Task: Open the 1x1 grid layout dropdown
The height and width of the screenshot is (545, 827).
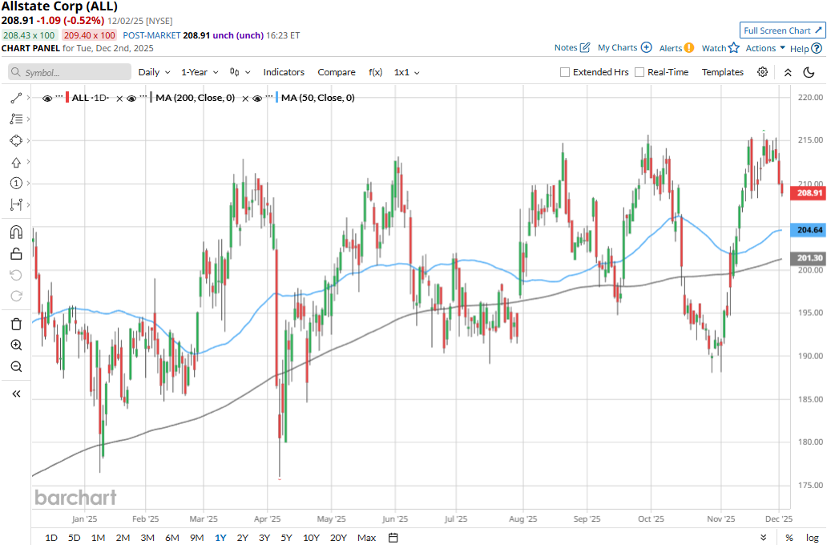Action: 406,72
